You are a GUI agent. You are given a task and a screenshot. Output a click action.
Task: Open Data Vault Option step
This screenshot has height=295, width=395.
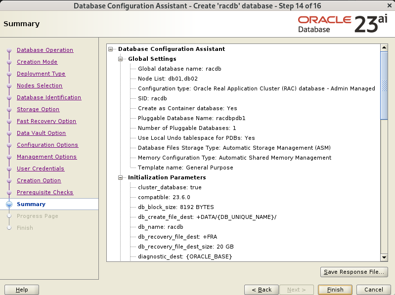tap(42, 132)
